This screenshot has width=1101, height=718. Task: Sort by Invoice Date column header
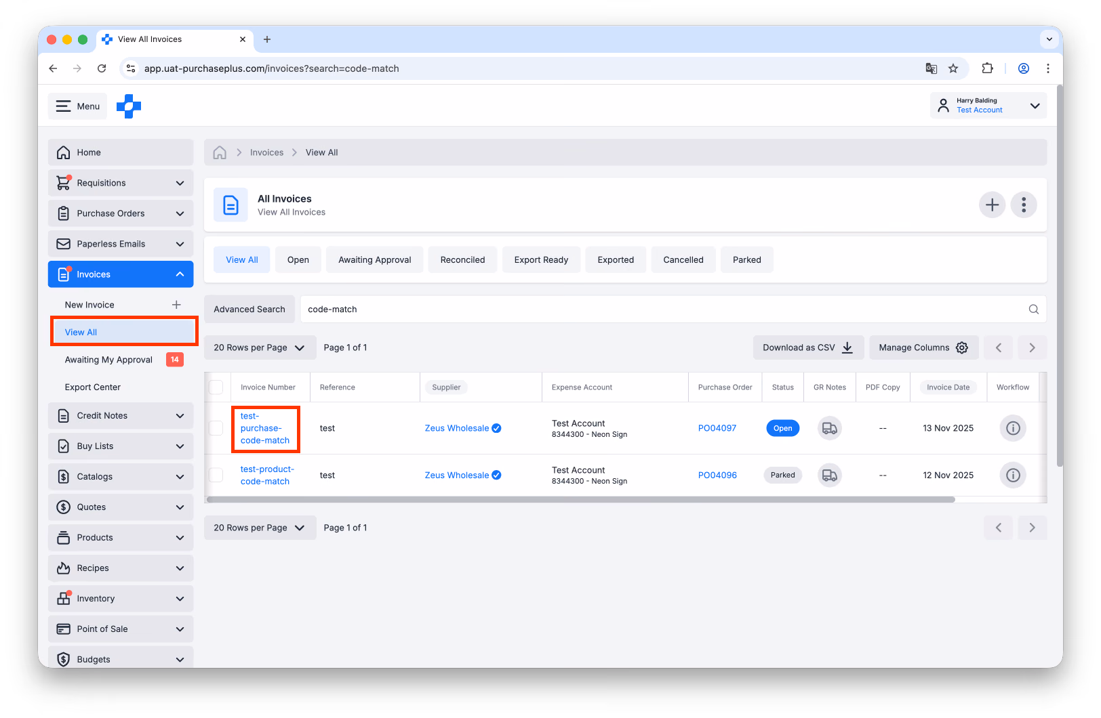coord(948,387)
